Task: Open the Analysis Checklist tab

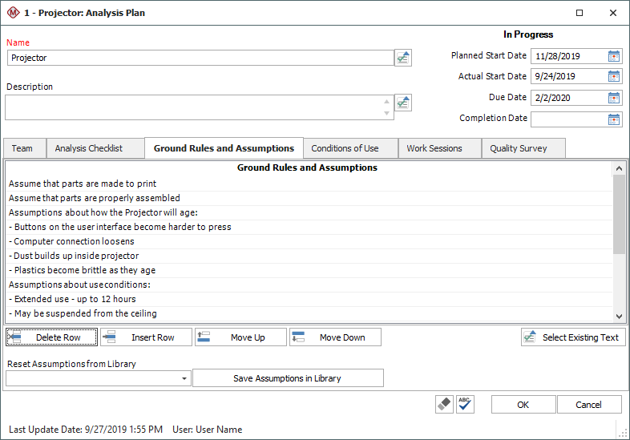Action: click(89, 148)
